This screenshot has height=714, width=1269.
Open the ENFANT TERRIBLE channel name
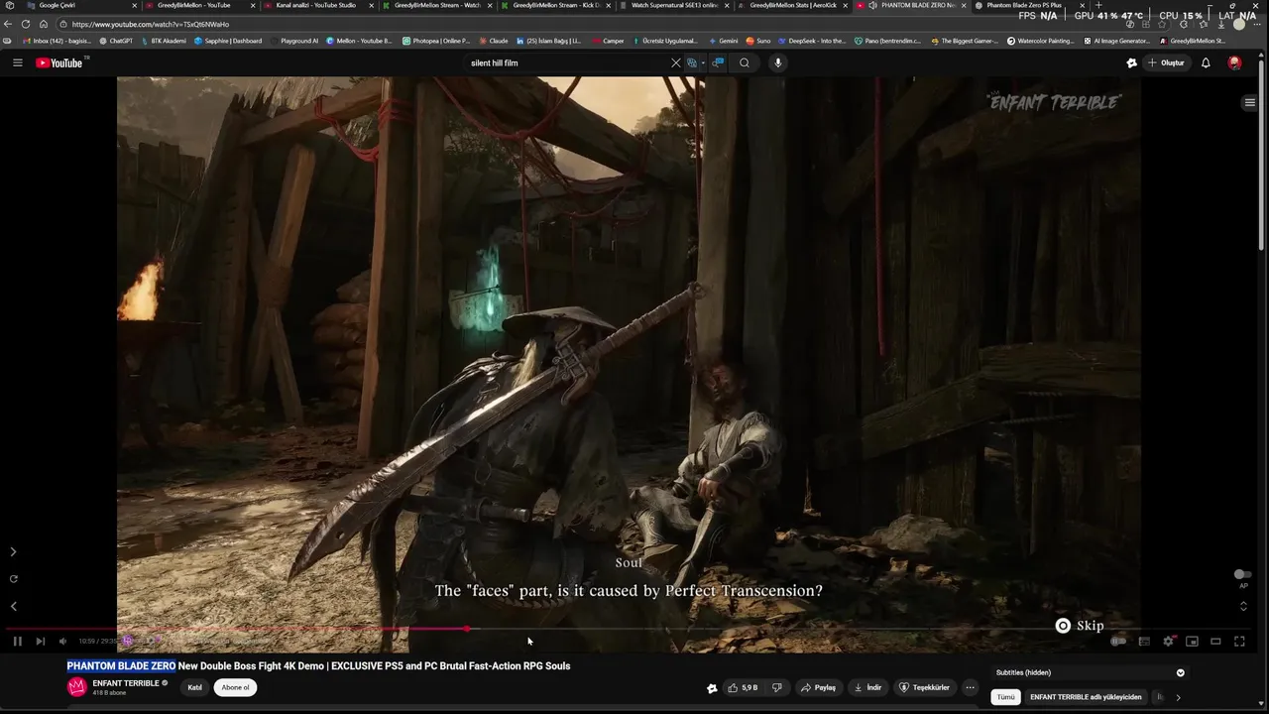126,683
